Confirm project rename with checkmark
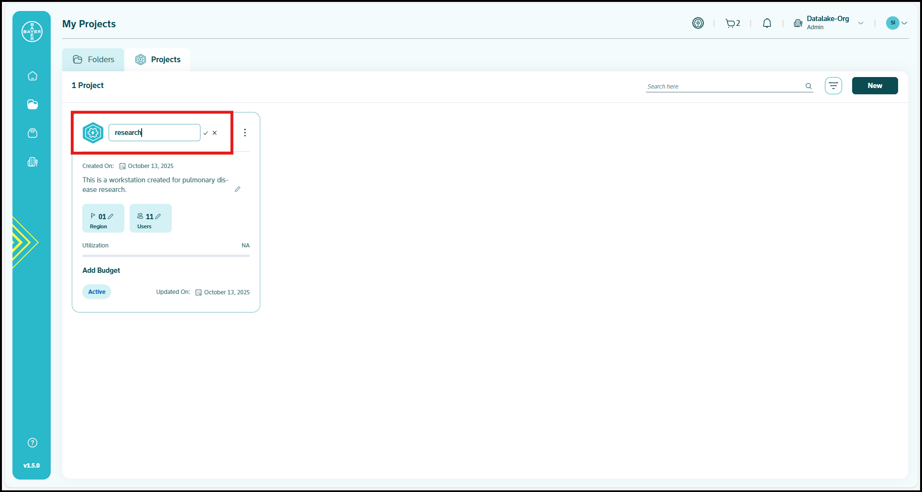Viewport: 922px width, 492px height. [x=206, y=133]
